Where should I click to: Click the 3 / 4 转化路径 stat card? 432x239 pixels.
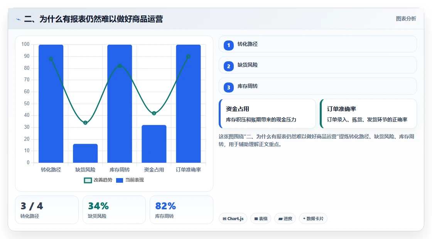[47, 210]
